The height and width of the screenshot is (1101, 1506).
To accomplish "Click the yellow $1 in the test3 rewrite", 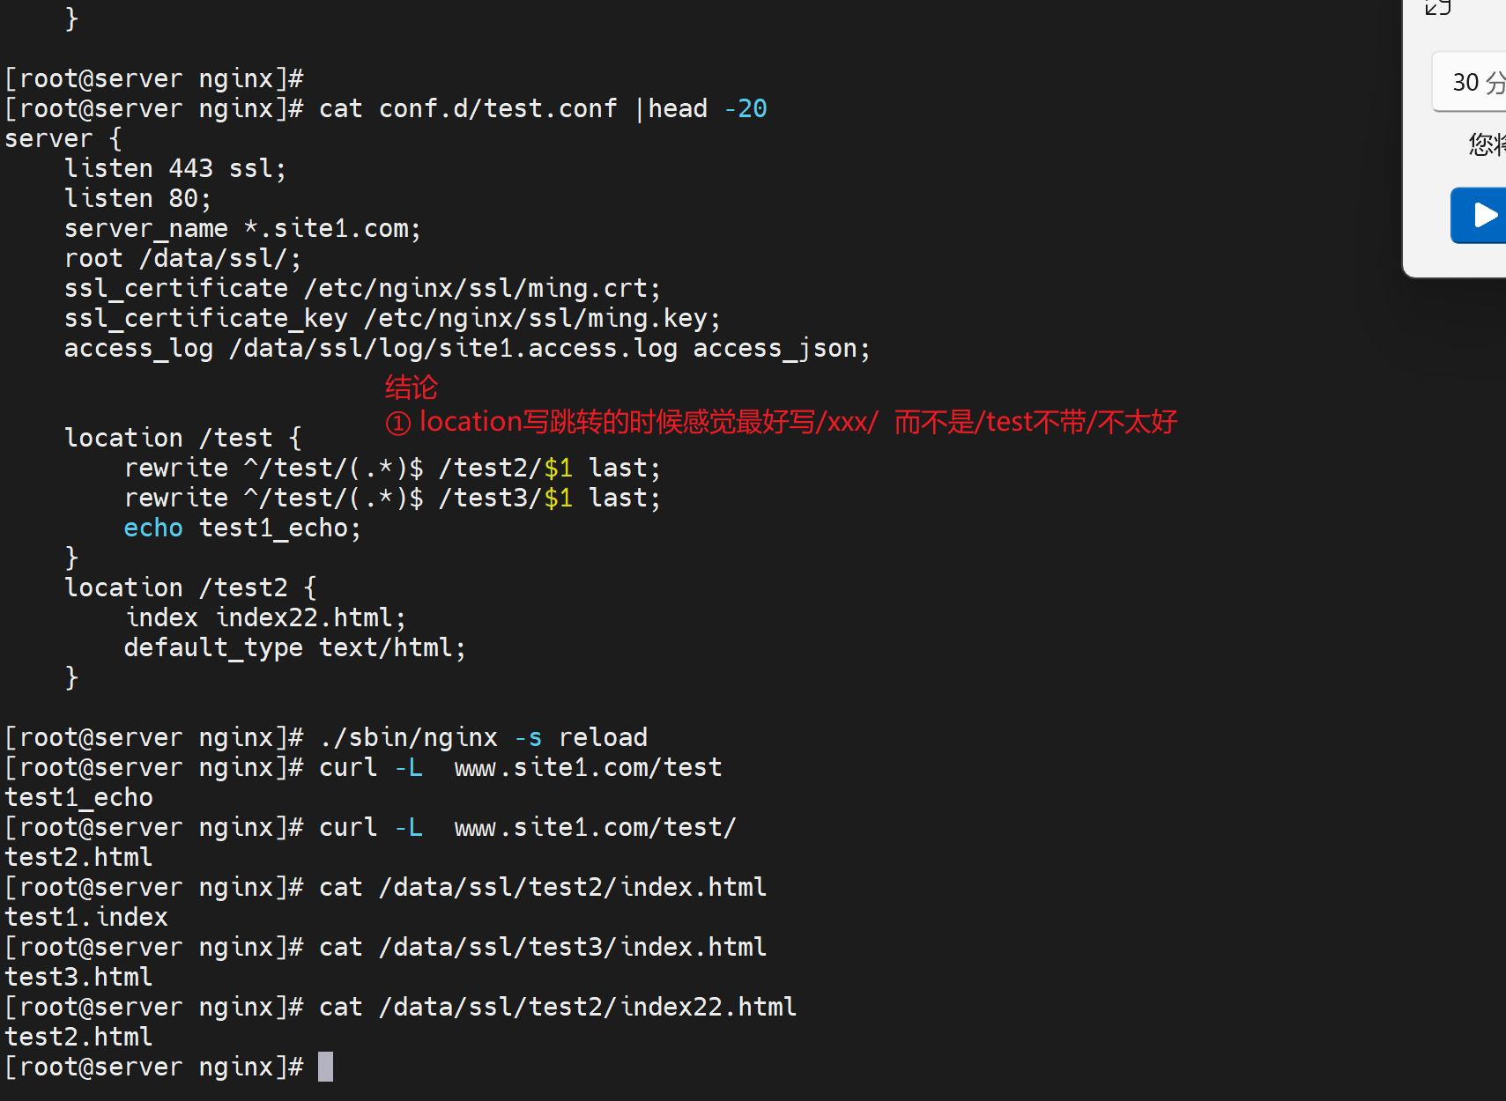I will (558, 498).
